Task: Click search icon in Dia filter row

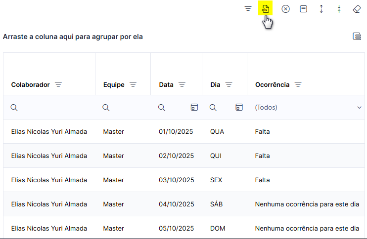Action: click(213, 108)
